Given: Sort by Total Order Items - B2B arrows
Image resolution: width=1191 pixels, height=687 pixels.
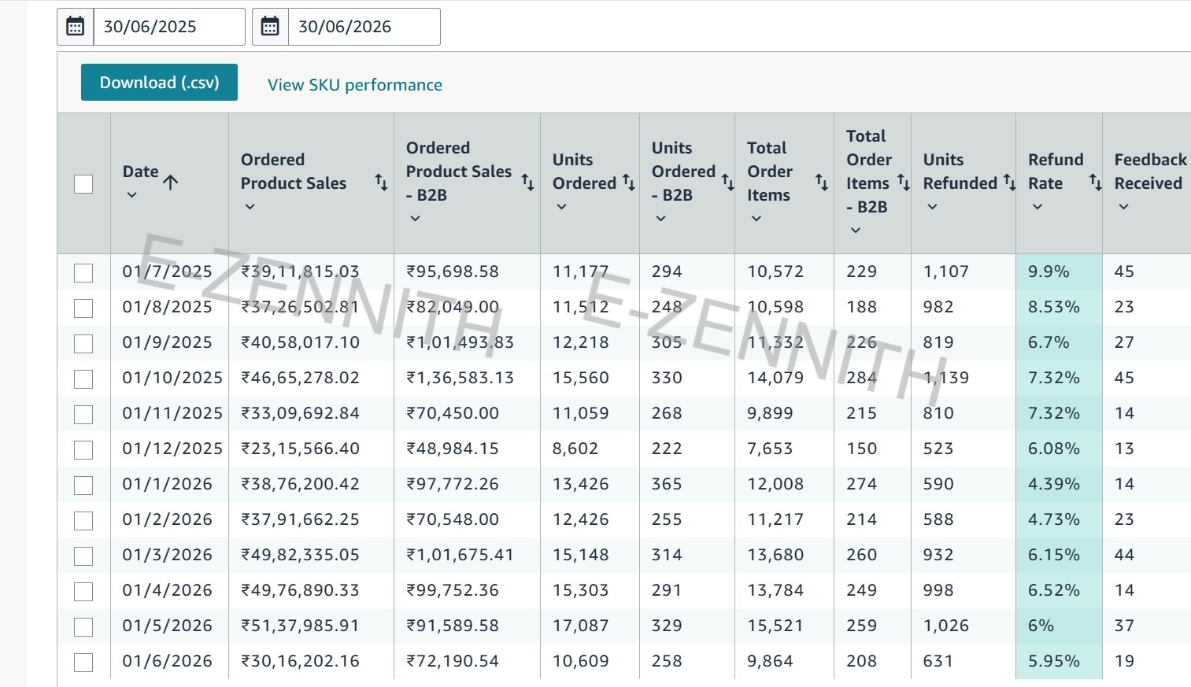Looking at the screenshot, I should [904, 183].
